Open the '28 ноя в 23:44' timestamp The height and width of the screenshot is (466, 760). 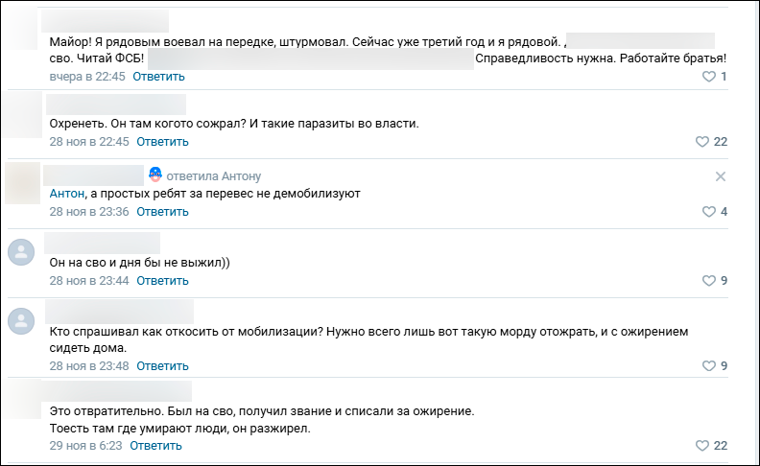[89, 281]
